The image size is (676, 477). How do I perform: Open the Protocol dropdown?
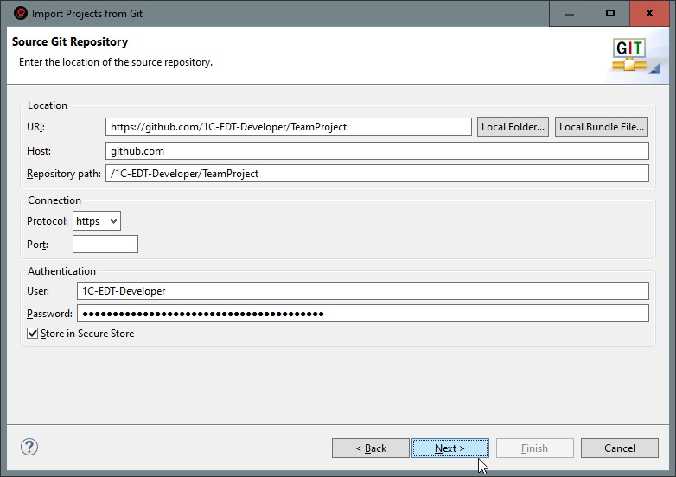point(96,221)
